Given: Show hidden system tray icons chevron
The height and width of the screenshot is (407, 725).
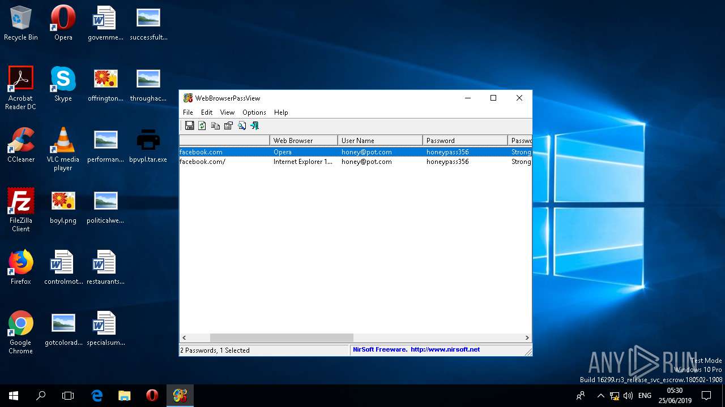Looking at the screenshot, I should pos(600,396).
